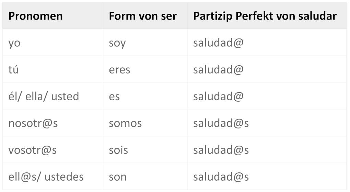Click saludad@s in the vosotr@s row
This screenshot has width=350, height=192.
point(221,150)
